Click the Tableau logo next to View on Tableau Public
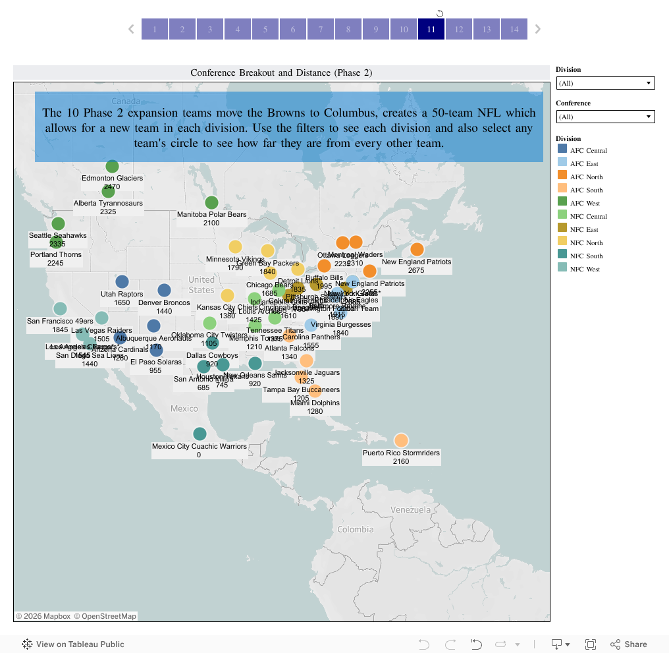The width and height of the screenshot is (669, 653). point(26,644)
